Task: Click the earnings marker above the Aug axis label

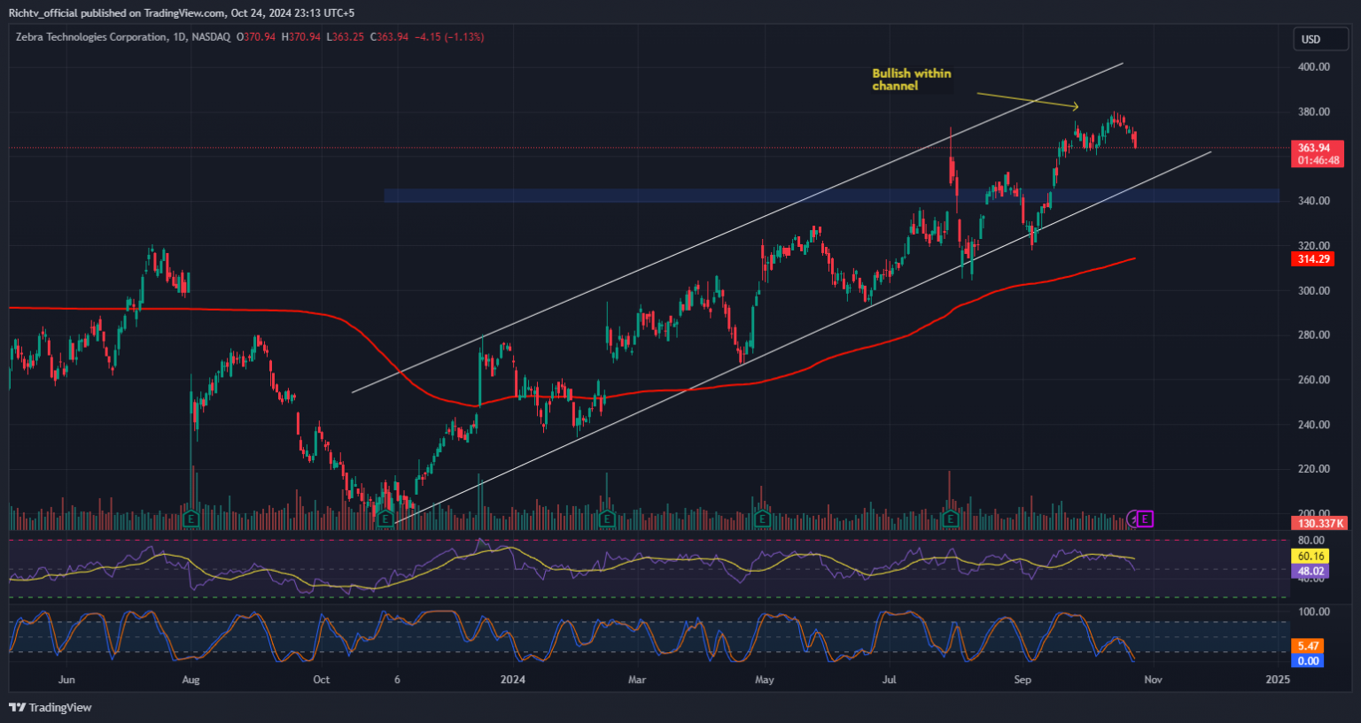Action: point(191,519)
